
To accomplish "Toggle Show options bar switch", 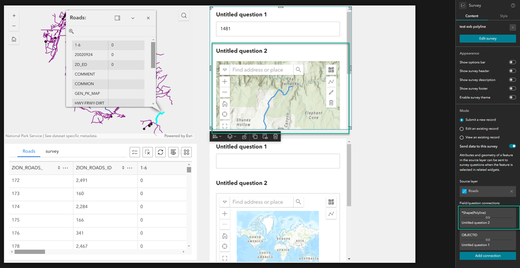I will 512,62.
